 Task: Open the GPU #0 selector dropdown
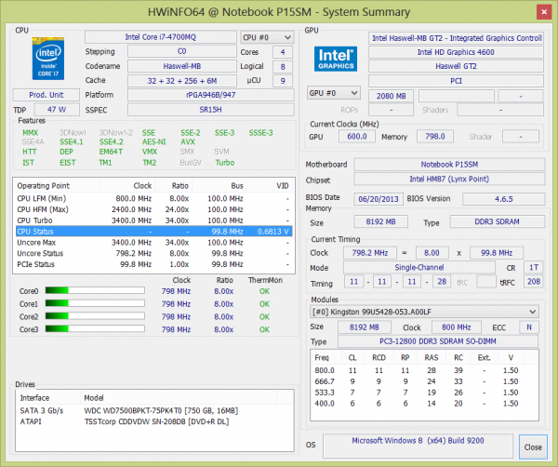pyautogui.click(x=334, y=93)
